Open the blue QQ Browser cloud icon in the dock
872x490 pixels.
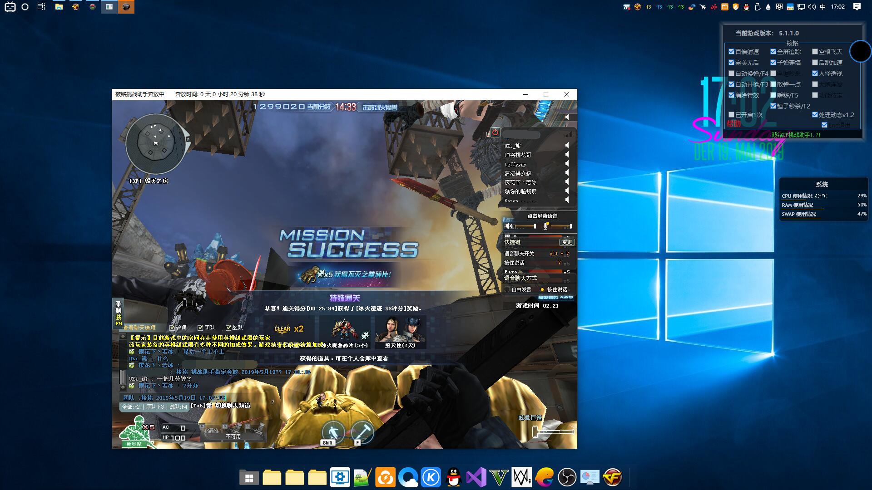(408, 477)
